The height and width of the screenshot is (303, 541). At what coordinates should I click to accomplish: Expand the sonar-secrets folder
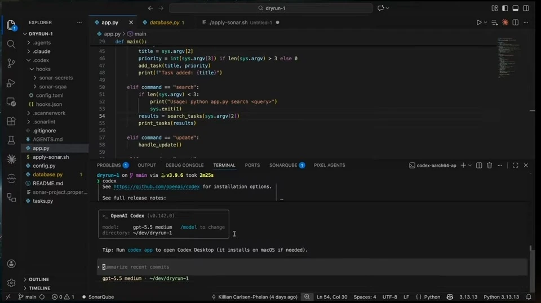click(x=55, y=78)
